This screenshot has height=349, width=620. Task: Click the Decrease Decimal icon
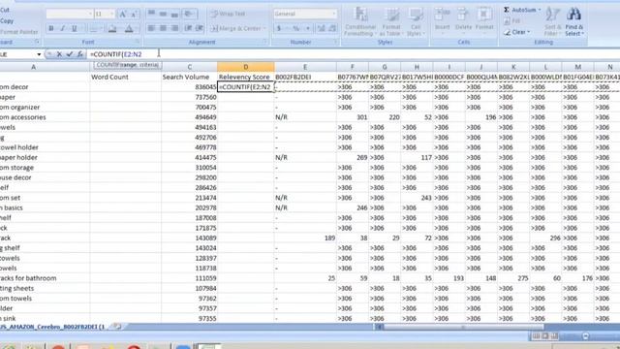(x=332, y=28)
